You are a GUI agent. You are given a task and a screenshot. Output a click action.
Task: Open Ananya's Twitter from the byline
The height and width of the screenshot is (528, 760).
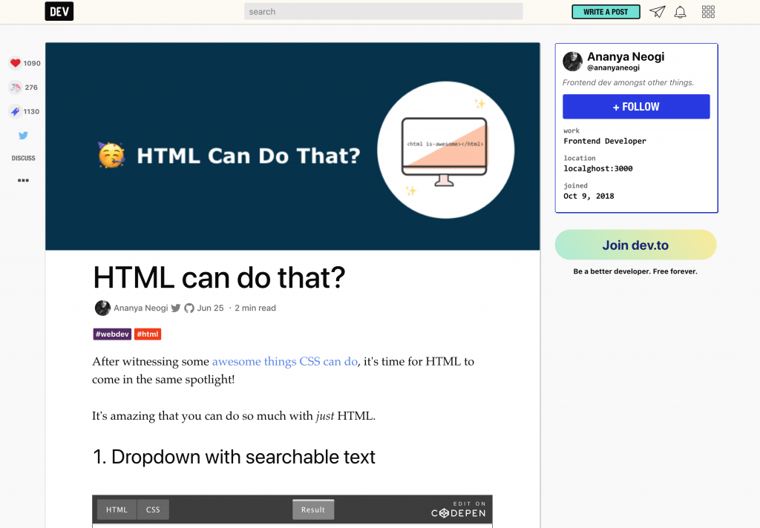(175, 308)
